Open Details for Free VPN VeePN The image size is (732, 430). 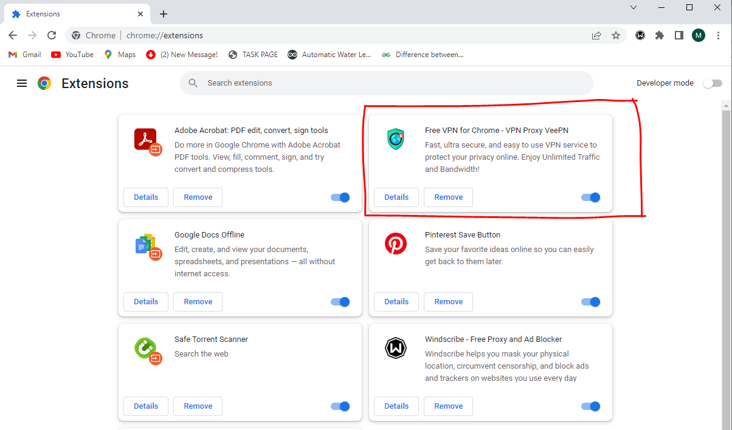click(396, 197)
